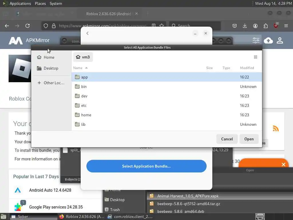Switch to com.roblox.client taskbar entry
The image size is (293, 220).
coord(130,217)
